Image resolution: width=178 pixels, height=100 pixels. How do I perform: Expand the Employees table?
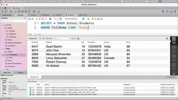(6, 55)
